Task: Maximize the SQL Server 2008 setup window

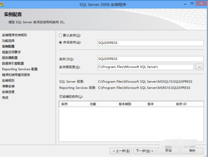Action: click(192, 4)
